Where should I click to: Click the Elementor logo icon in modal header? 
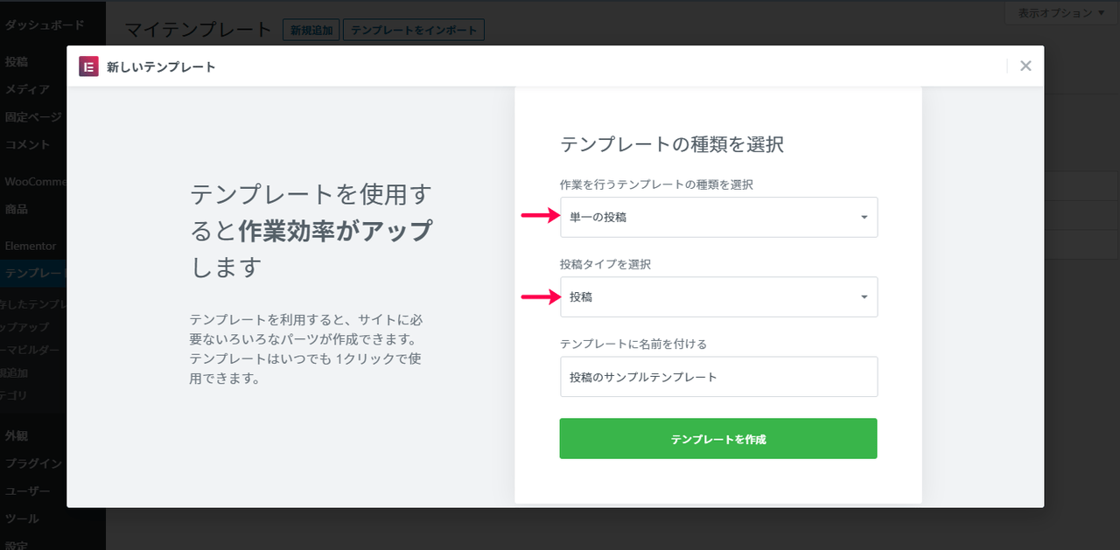coord(88,66)
